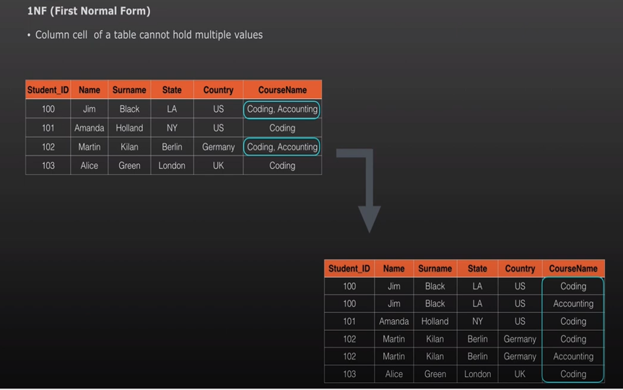Image resolution: width=623 pixels, height=390 pixels.
Task: Click 'Coding, Accounting' in Martin's row
Action: tap(282, 147)
